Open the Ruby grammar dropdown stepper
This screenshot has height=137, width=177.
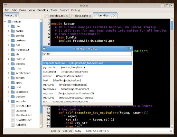(171, 131)
